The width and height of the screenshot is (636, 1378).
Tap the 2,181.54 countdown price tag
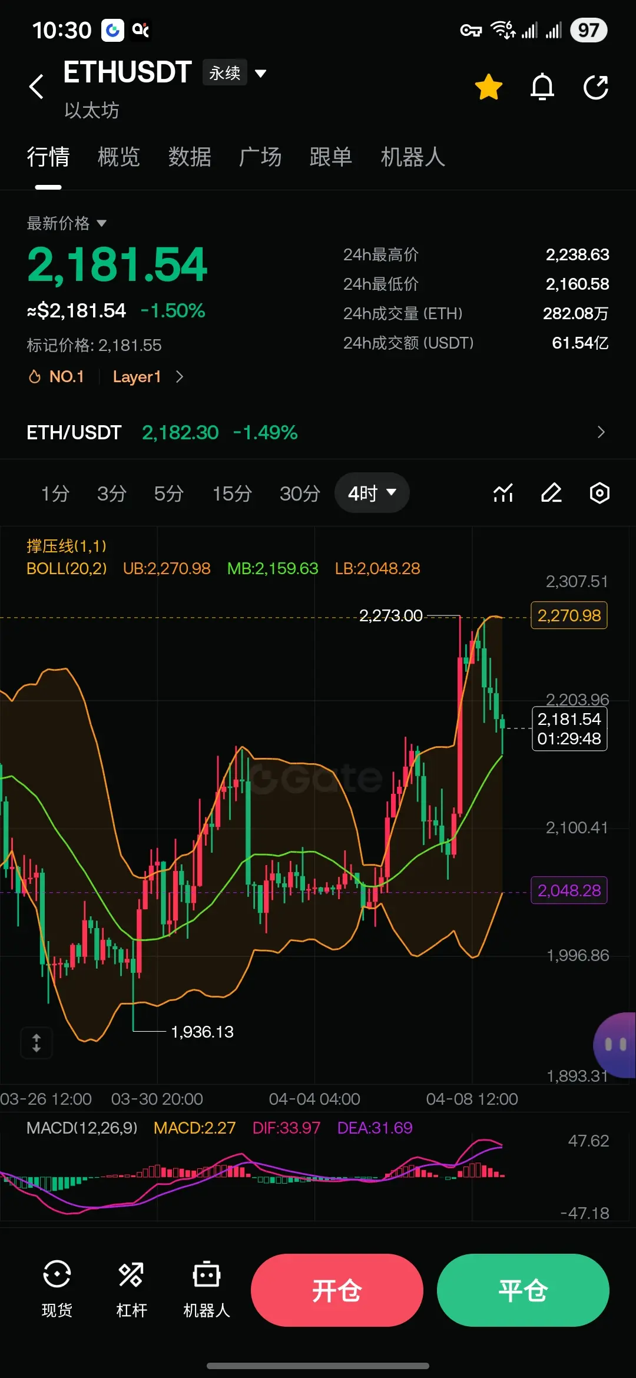[569, 728]
